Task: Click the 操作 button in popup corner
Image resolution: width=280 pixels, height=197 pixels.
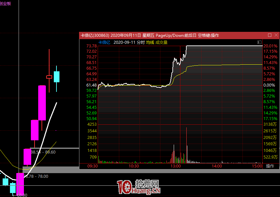Action: [270, 166]
